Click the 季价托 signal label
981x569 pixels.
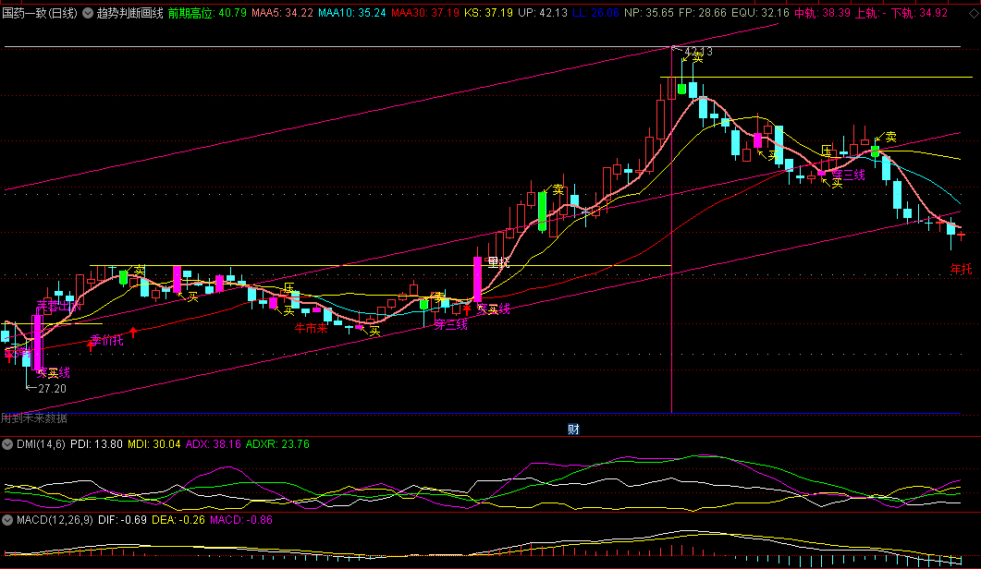[107, 340]
